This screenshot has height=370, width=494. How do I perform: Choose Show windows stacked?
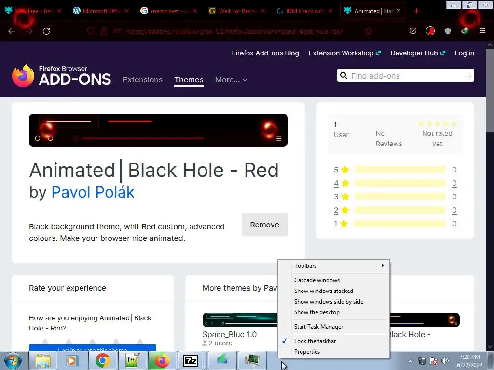[x=334, y=291]
